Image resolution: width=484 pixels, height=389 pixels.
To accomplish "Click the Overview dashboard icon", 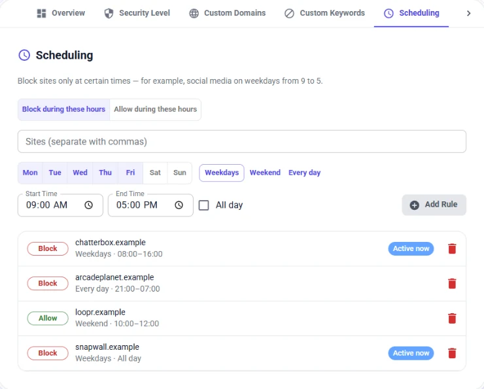I will point(41,13).
